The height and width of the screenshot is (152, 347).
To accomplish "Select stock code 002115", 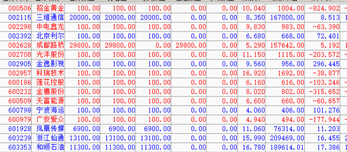I will (x=20, y=17).
